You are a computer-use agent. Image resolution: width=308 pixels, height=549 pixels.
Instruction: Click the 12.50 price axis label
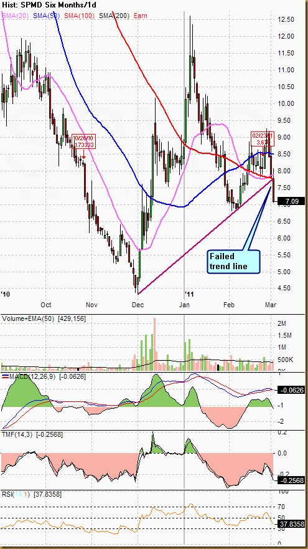[286, 20]
